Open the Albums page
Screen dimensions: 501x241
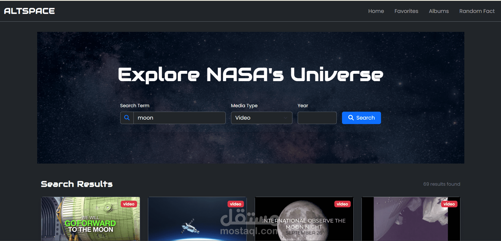(439, 11)
